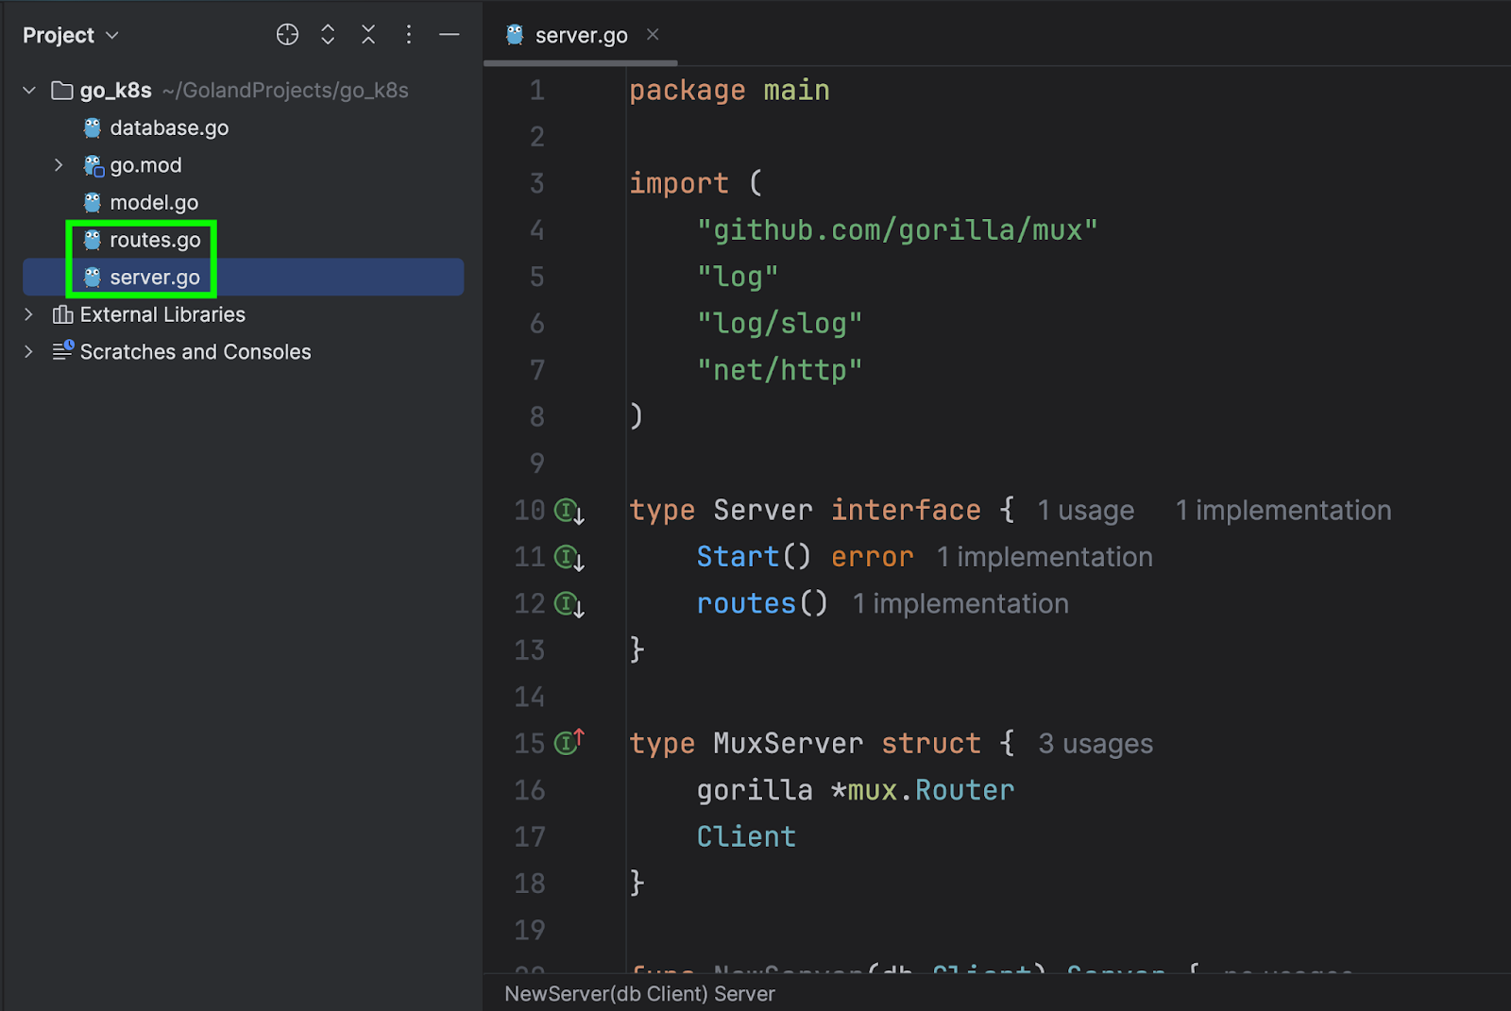The width and height of the screenshot is (1511, 1011).
Task: Close the server.go editor tab
Action: [x=653, y=35]
